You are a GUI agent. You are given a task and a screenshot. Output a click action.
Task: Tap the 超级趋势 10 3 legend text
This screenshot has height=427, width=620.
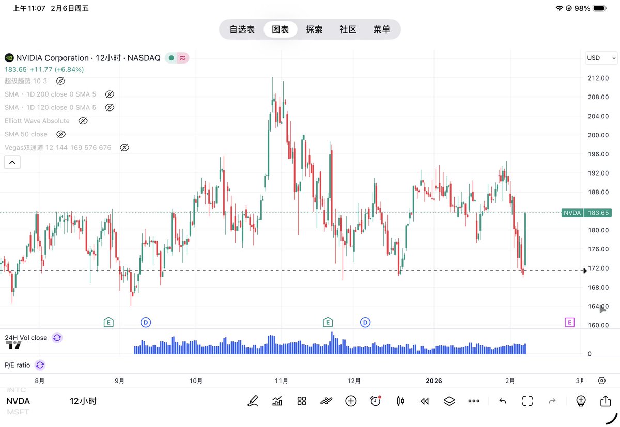coord(26,81)
